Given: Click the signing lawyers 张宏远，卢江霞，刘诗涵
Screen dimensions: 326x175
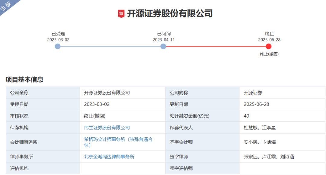Looking at the screenshot, I should [269, 157].
